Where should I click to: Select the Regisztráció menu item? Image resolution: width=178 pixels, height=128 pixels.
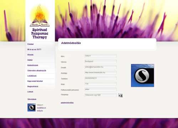pos(33,86)
